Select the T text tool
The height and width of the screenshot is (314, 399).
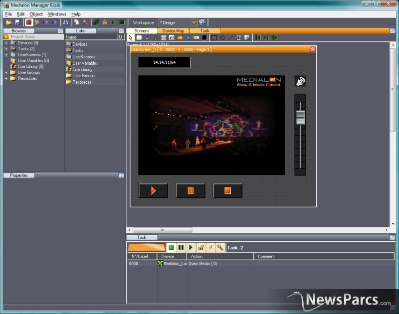239,38
